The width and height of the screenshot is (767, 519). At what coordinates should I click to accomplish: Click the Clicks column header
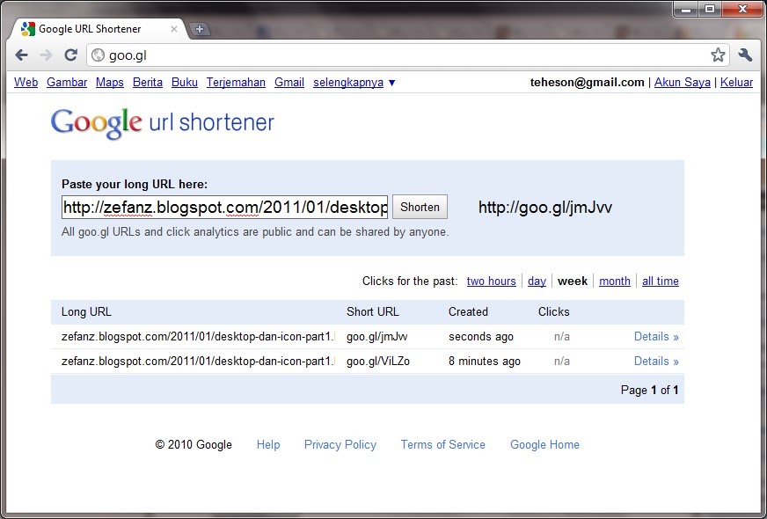tap(554, 311)
